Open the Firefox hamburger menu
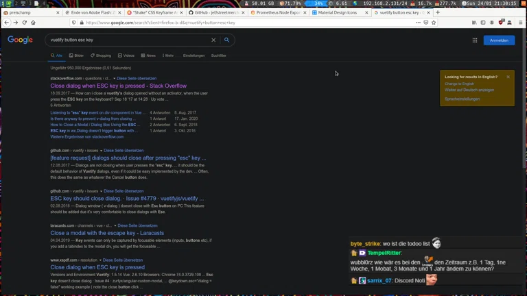Screen dimensions: 527x296 520,23
